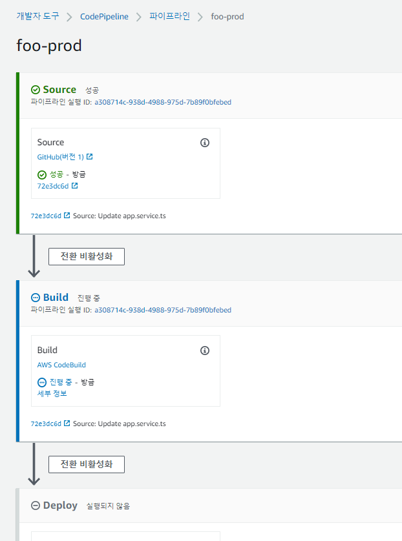Click success check icon inside Source action card

(x=42, y=174)
